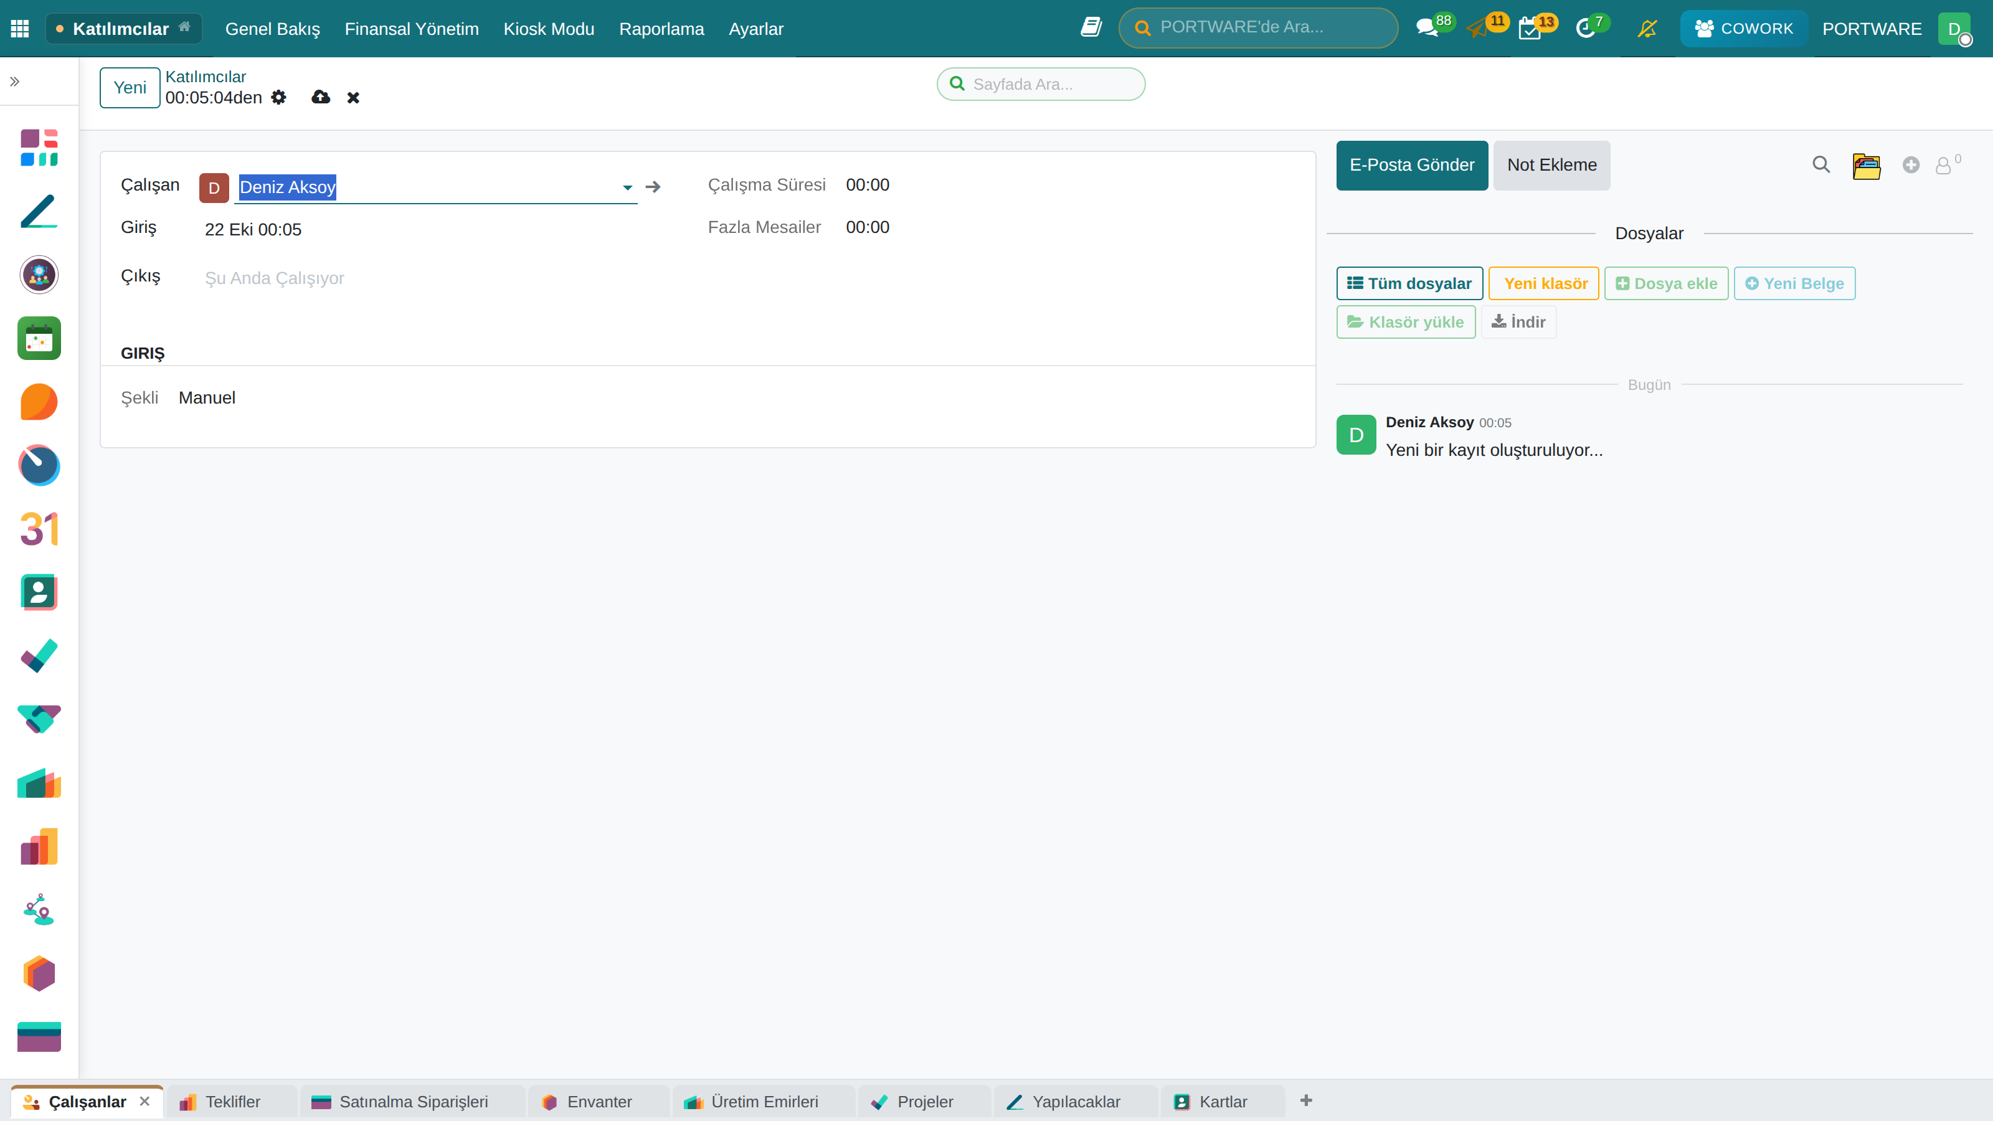Select the Tüm dosyalar files view
The height and width of the screenshot is (1121, 1993).
click(x=1409, y=283)
